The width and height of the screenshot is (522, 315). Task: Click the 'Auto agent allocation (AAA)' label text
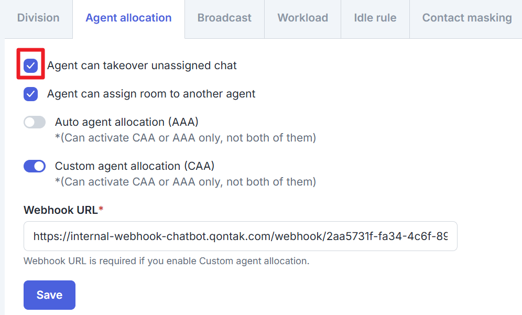click(x=126, y=122)
